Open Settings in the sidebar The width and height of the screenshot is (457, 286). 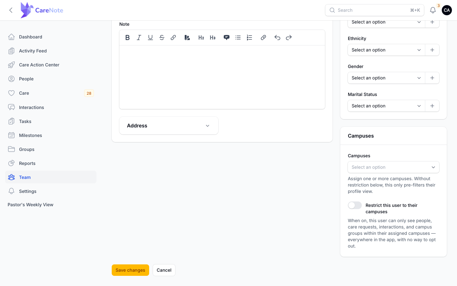[x=51, y=191]
